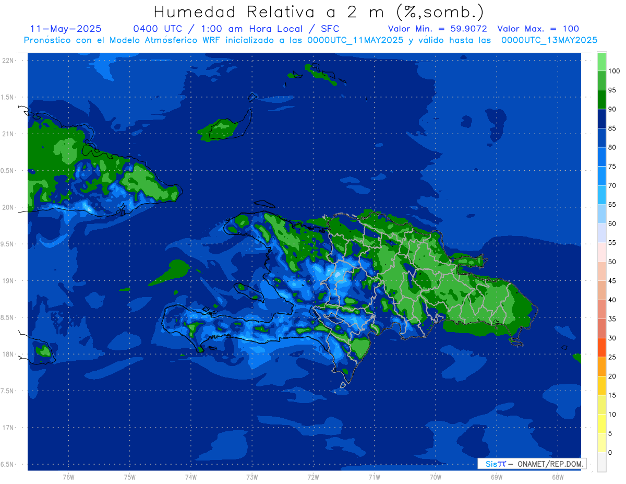Click the light green legend swatch above 100

click(601, 62)
